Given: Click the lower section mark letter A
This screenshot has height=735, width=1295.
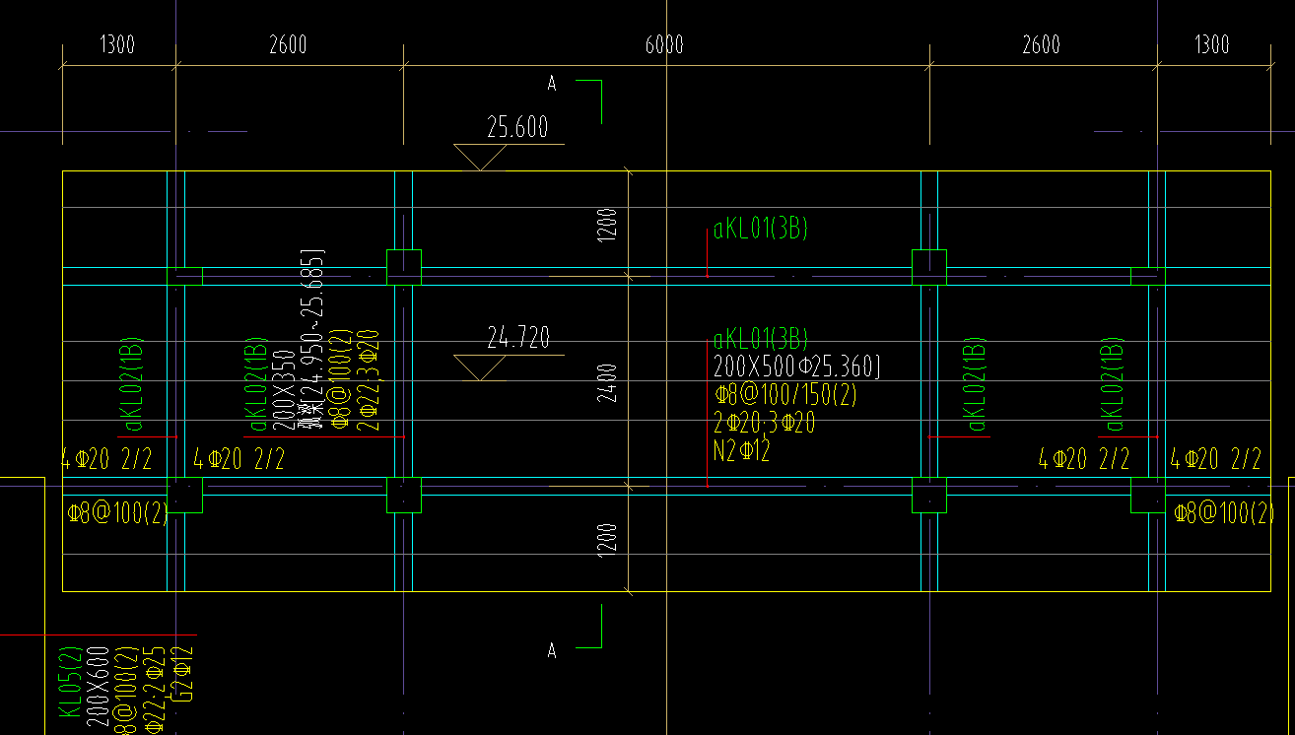Looking at the screenshot, I should (552, 650).
